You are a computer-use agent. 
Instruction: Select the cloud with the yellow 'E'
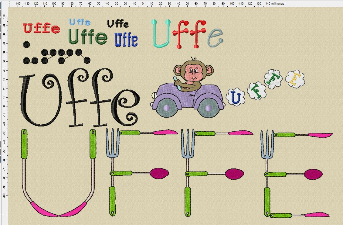(x=295, y=79)
